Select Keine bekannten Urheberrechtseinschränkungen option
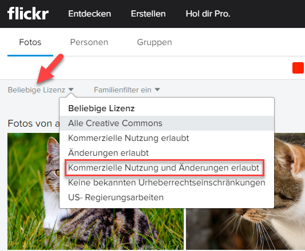This screenshot has width=305, height=251. tap(167, 183)
